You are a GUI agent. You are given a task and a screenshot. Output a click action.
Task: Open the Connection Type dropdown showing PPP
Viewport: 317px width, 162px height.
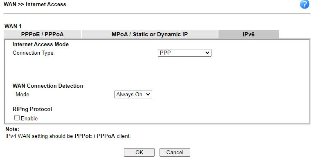184,53
